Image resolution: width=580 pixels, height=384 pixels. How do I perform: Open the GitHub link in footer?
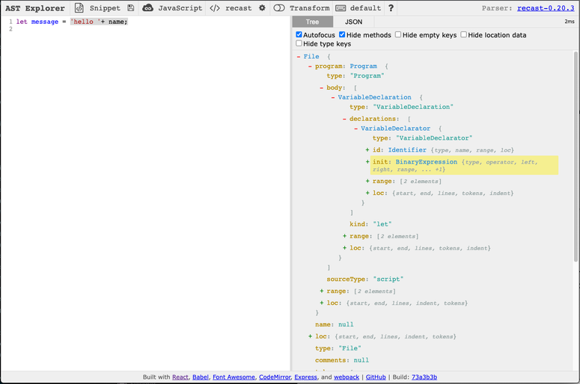[374, 377]
